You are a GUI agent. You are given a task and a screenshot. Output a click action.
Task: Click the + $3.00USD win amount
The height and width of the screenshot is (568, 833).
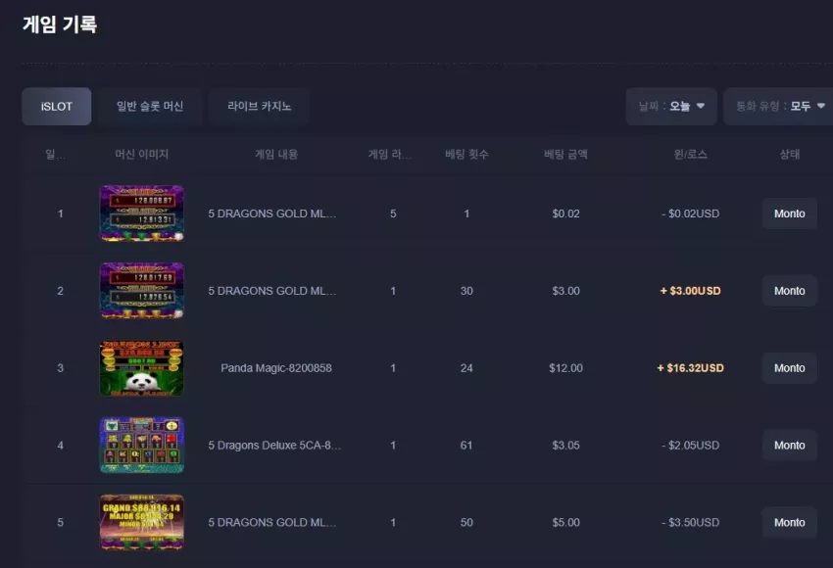point(690,291)
